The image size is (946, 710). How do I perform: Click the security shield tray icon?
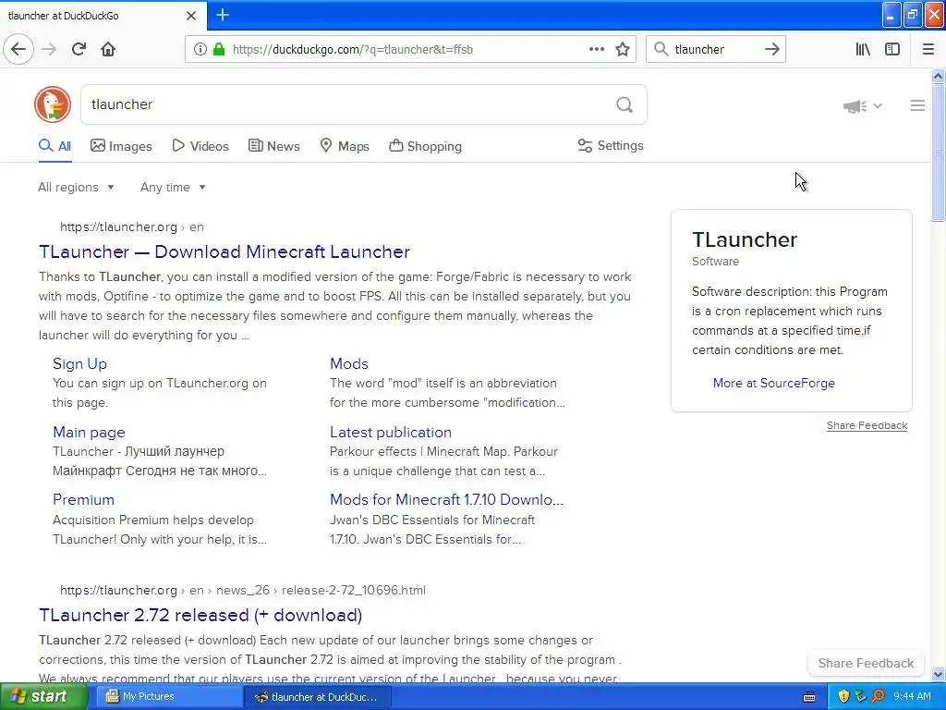843,697
